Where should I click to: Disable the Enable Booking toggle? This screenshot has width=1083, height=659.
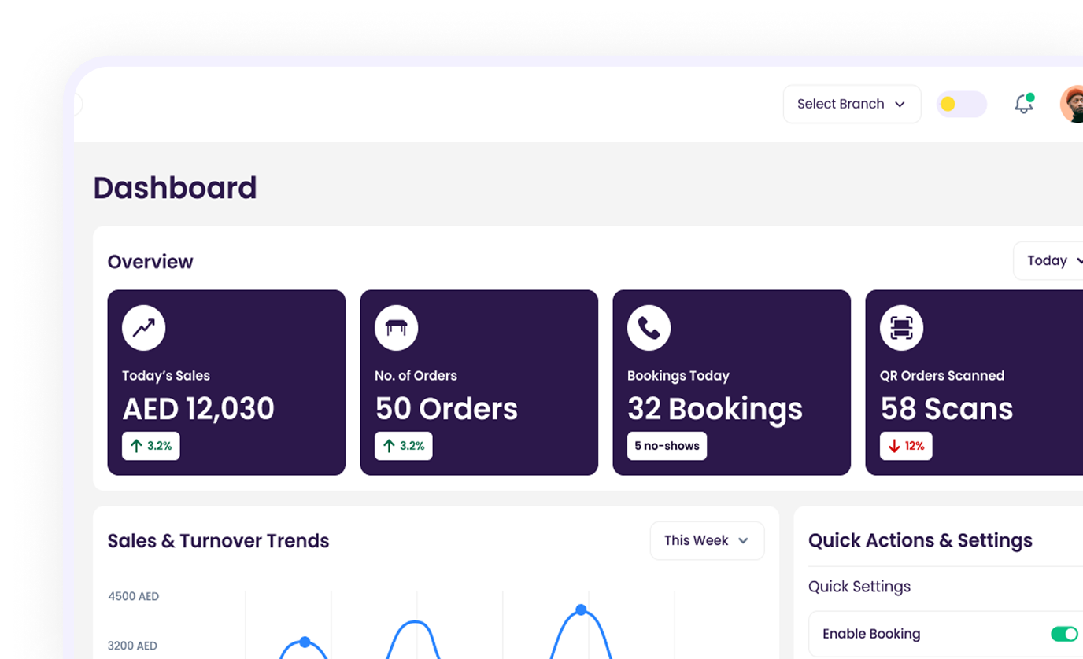coord(1064,633)
